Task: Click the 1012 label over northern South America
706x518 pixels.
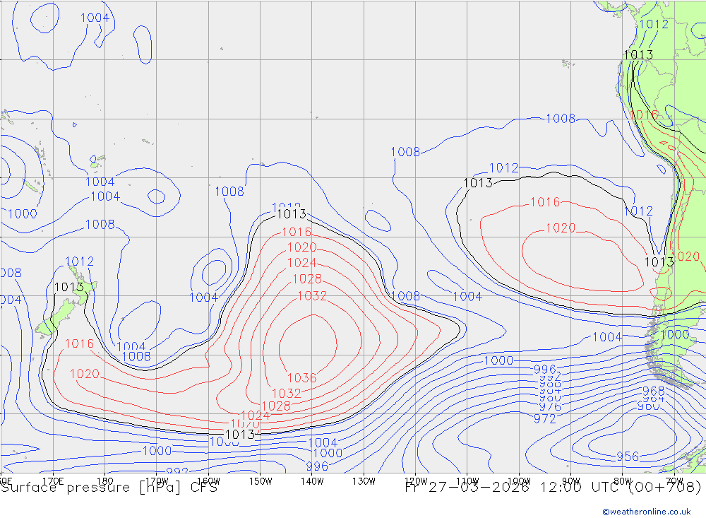Action: (x=654, y=24)
